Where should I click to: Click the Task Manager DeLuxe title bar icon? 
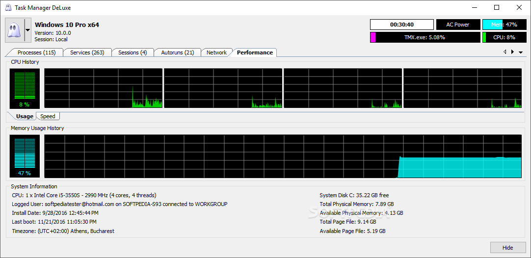[x=8, y=7]
